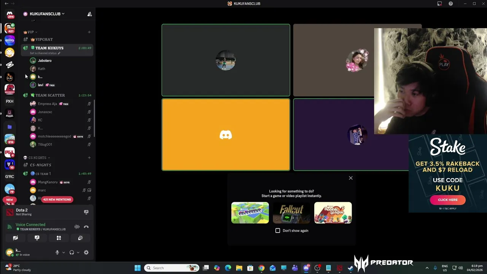Add a channel to CS NIGHTS category
Image resolution: width=487 pixels, height=274 pixels.
[89, 158]
